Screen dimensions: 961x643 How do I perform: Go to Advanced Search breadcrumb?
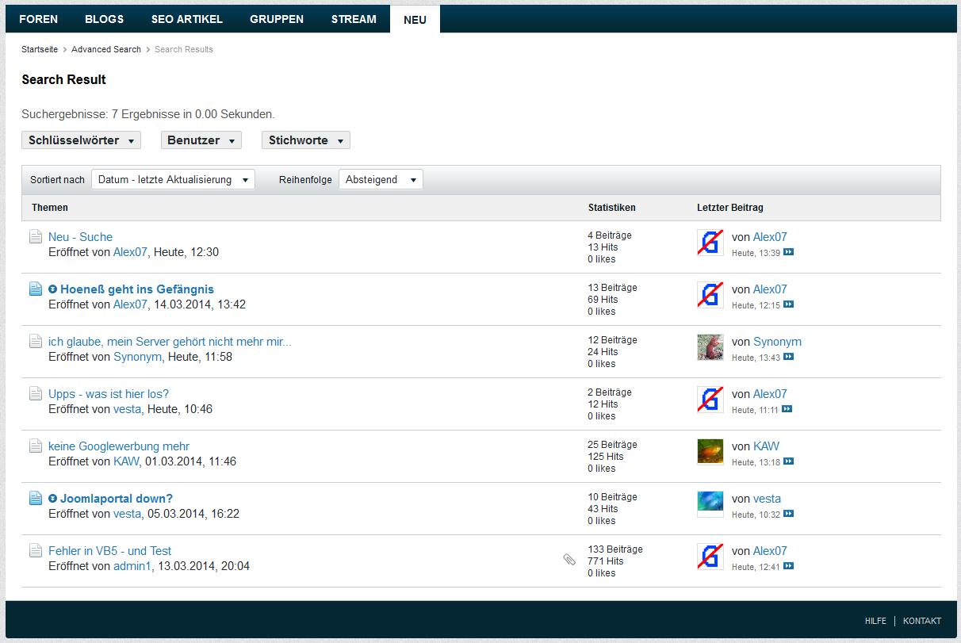click(106, 49)
